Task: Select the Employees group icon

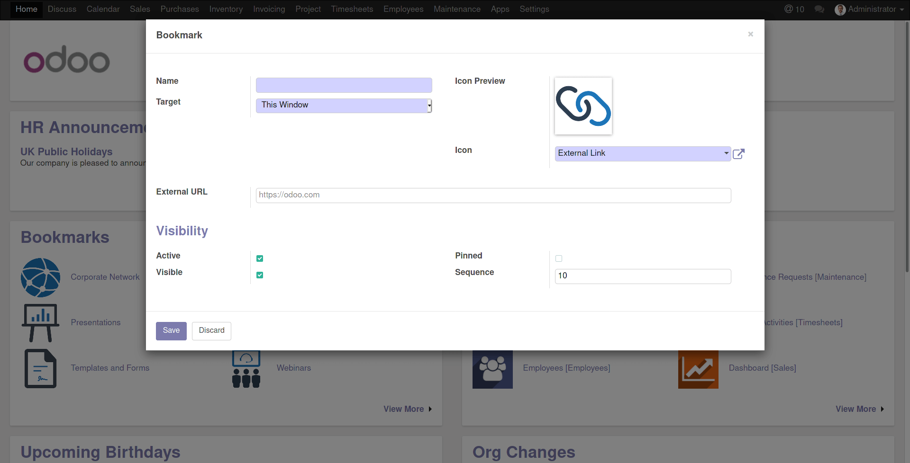Action: click(x=492, y=369)
